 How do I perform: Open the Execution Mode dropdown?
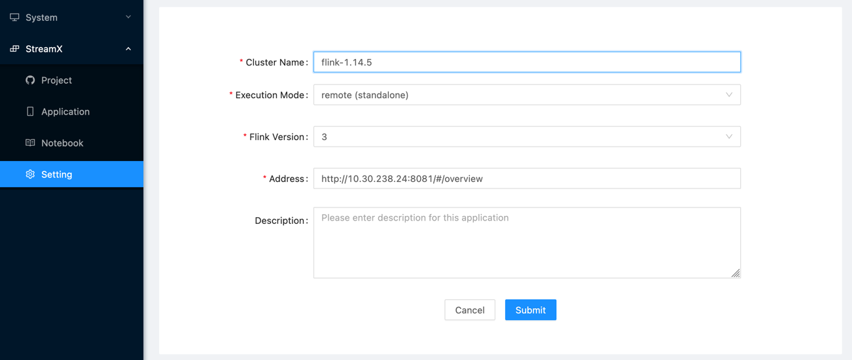tap(517, 95)
